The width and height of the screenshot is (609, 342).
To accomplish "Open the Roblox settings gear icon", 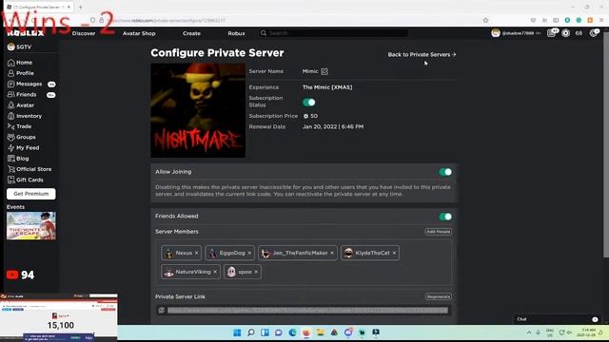I will [x=594, y=33].
